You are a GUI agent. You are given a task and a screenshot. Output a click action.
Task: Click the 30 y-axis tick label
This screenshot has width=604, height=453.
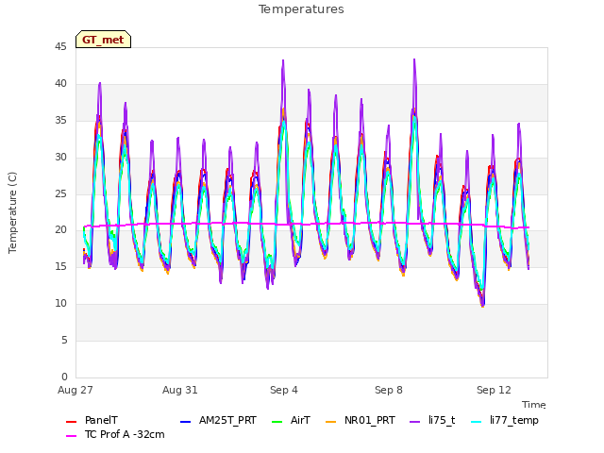click(x=60, y=158)
